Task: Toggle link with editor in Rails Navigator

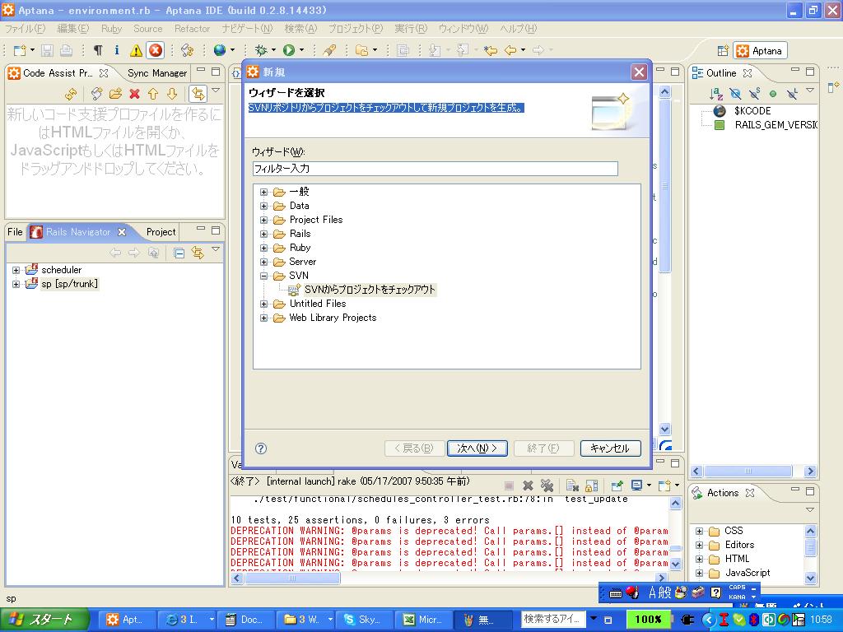Action: [x=198, y=253]
